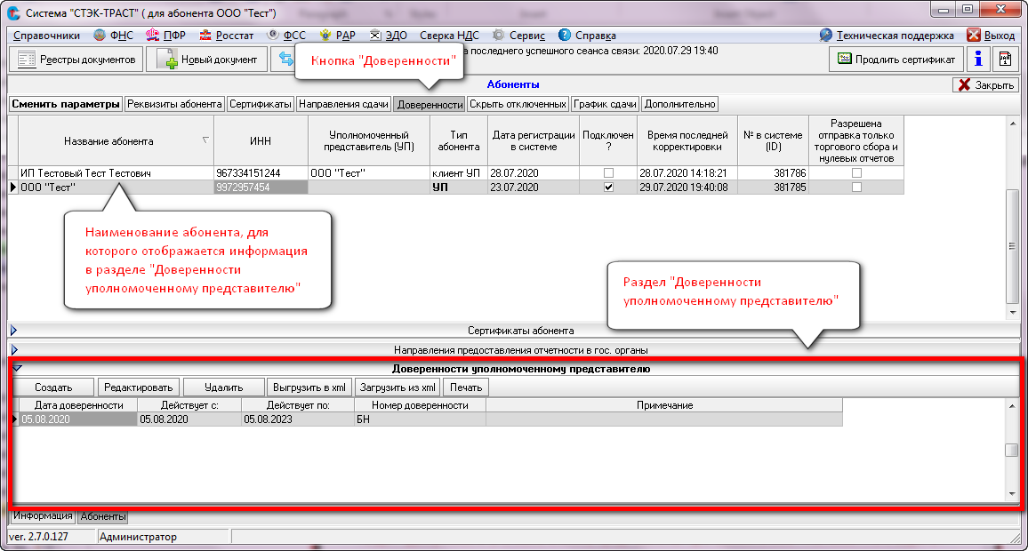Click scroll-down arrow of Доверенности list

pyautogui.click(x=1012, y=494)
